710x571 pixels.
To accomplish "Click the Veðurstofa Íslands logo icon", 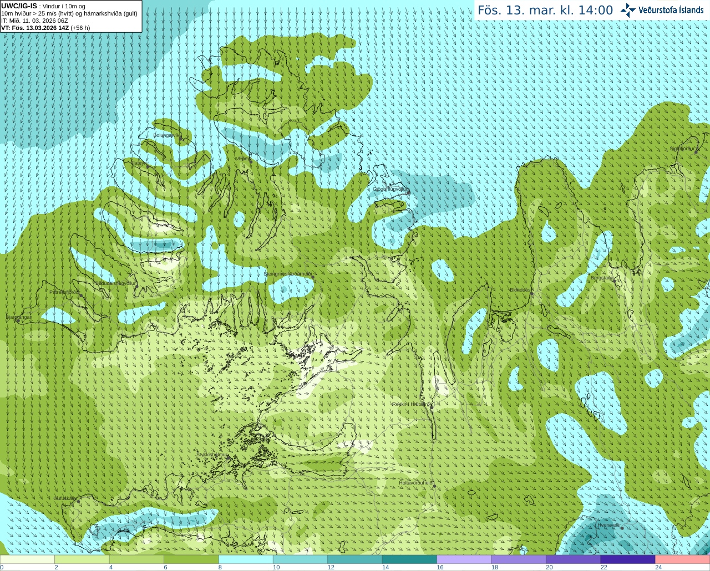I will click(x=628, y=10).
